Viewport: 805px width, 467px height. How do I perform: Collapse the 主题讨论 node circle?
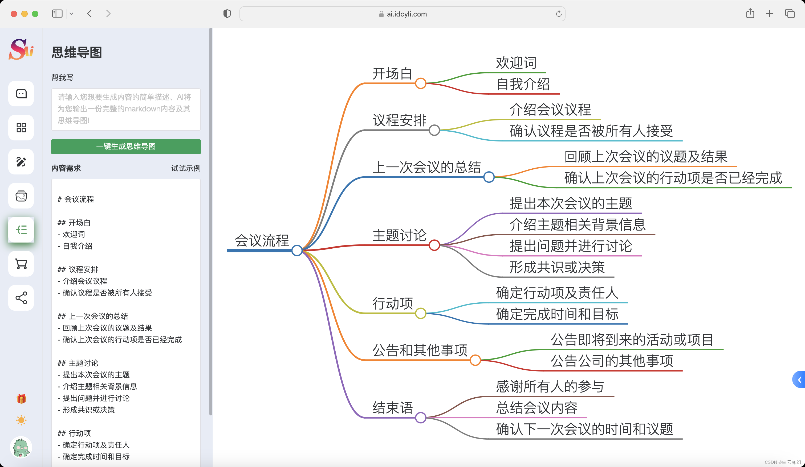(x=434, y=245)
